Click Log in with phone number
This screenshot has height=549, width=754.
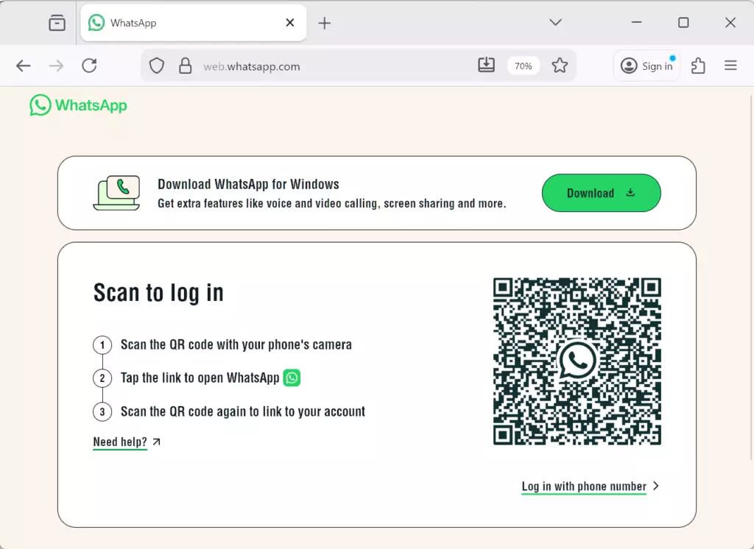pyautogui.click(x=584, y=486)
